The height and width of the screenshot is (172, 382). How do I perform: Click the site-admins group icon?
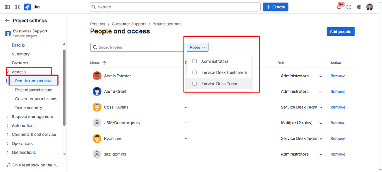click(97, 154)
